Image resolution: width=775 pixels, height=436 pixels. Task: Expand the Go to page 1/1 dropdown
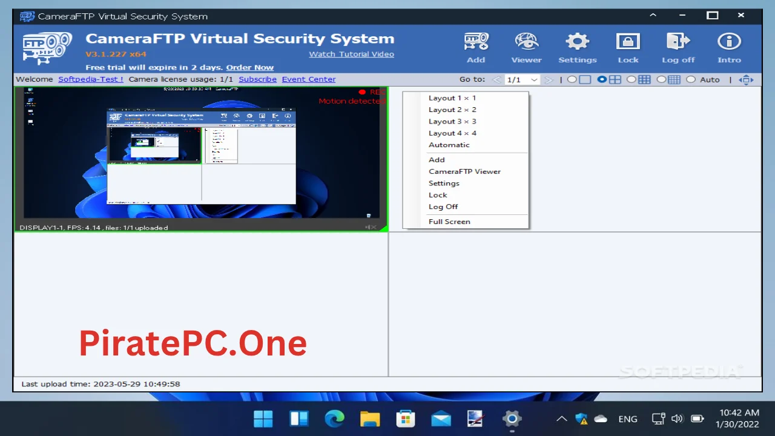(x=534, y=80)
